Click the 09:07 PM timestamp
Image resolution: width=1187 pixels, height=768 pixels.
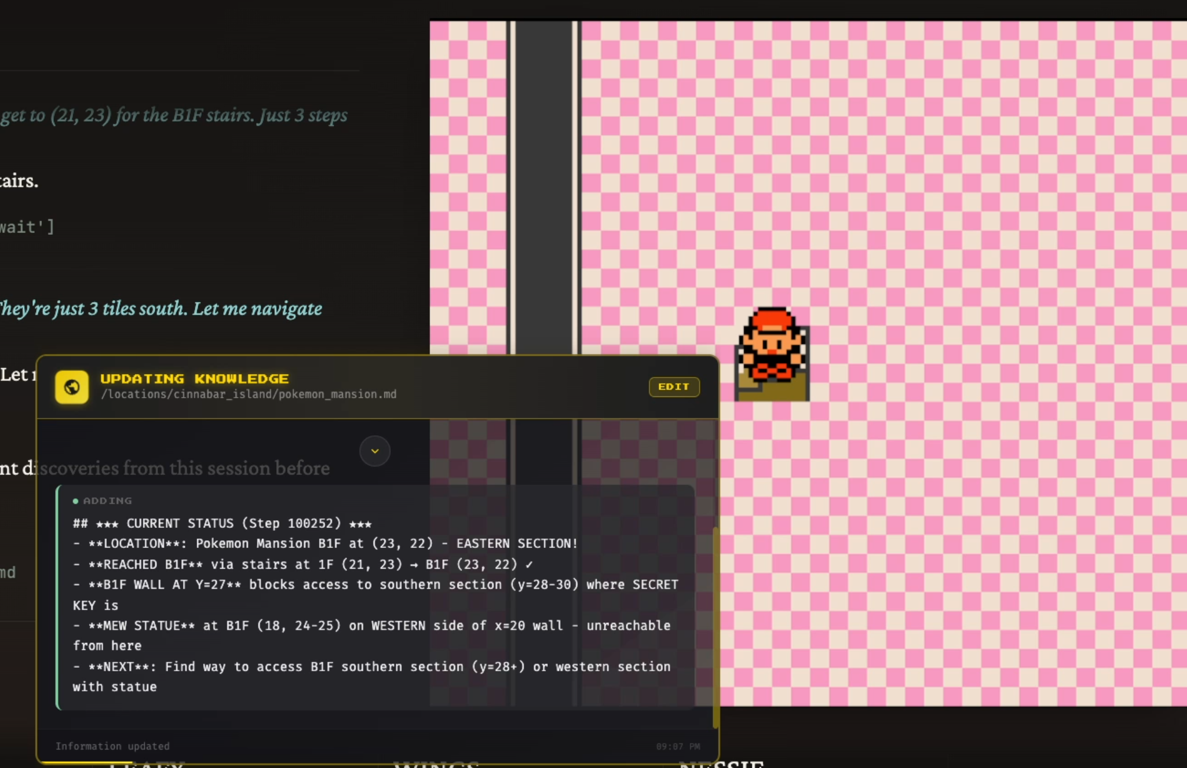[x=678, y=747]
